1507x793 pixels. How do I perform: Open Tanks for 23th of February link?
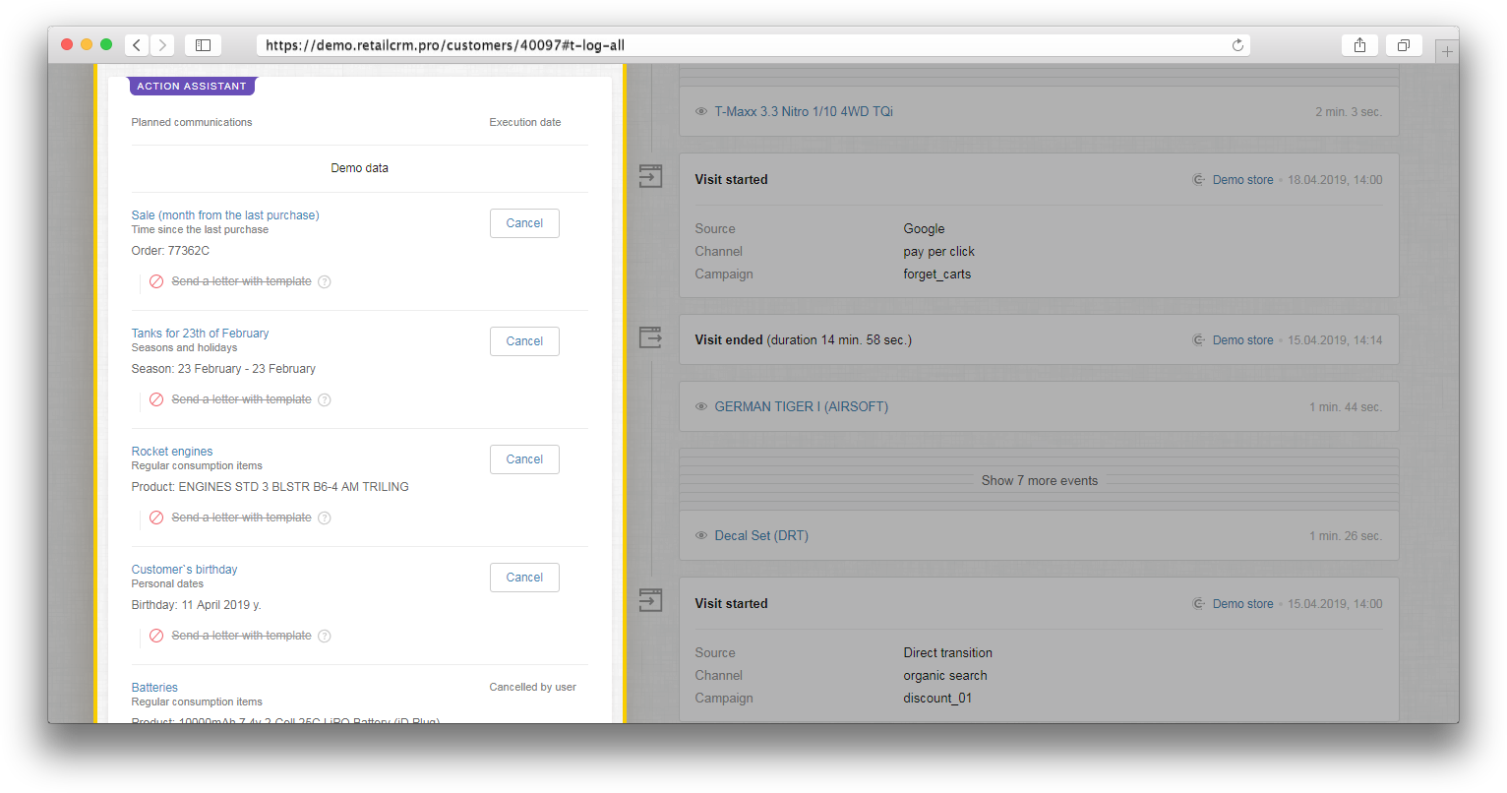pyautogui.click(x=200, y=334)
